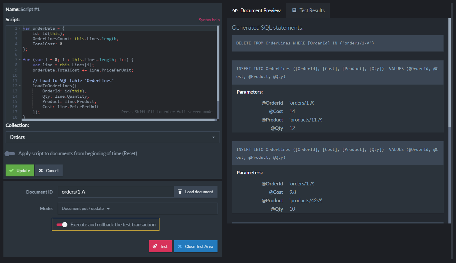Collapse the for loop fold at line 7

click(20, 60)
